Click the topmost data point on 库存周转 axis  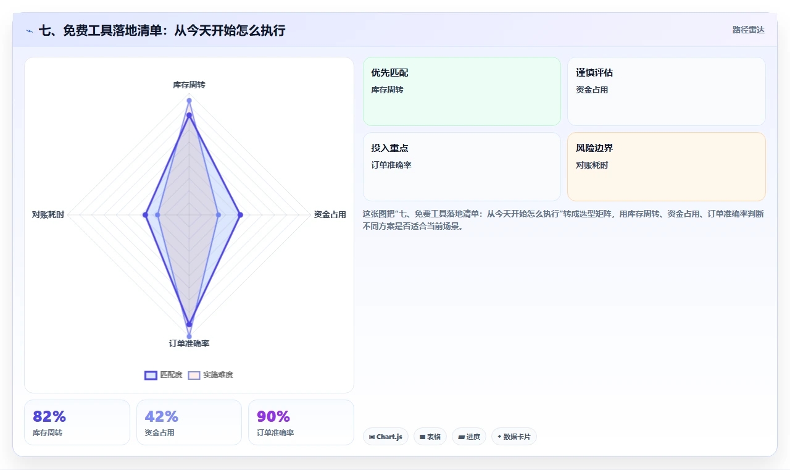click(189, 101)
